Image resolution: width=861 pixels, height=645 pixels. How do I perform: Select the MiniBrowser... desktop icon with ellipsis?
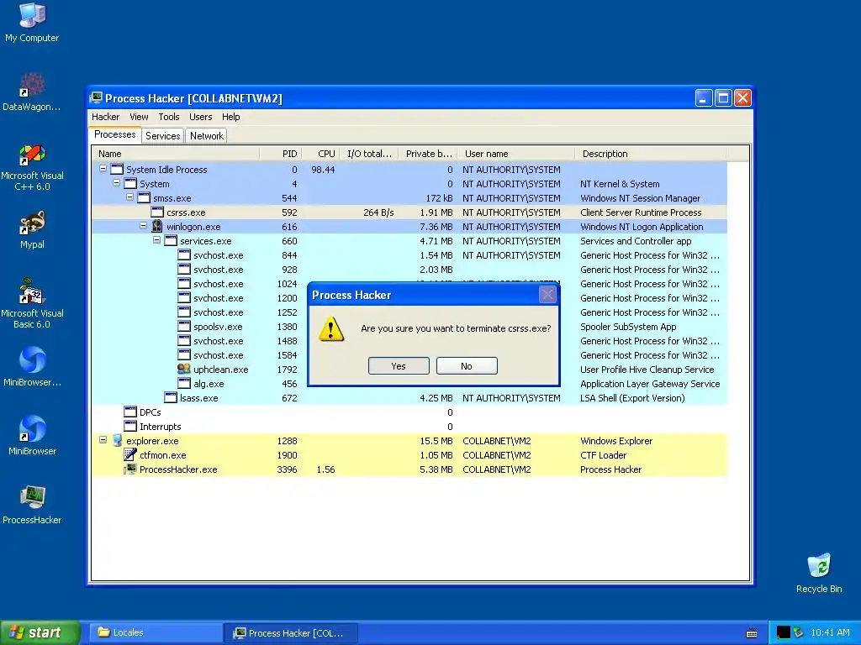(32, 367)
